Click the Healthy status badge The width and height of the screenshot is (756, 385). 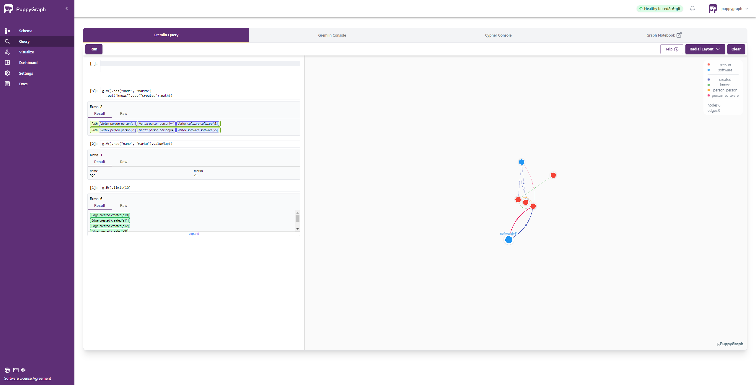tap(660, 9)
